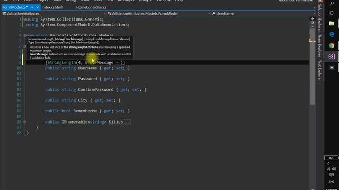Image resolution: width=339 pixels, height=190 pixels.
Task: Show hidden system tray icons
Action: tap(328, 163)
